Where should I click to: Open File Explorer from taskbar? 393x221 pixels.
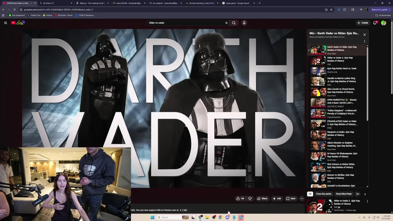[x=207, y=217]
